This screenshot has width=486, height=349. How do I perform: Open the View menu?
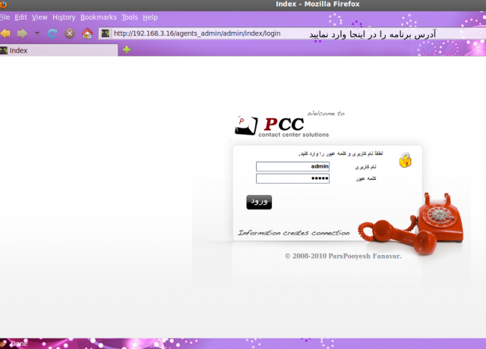[39, 17]
